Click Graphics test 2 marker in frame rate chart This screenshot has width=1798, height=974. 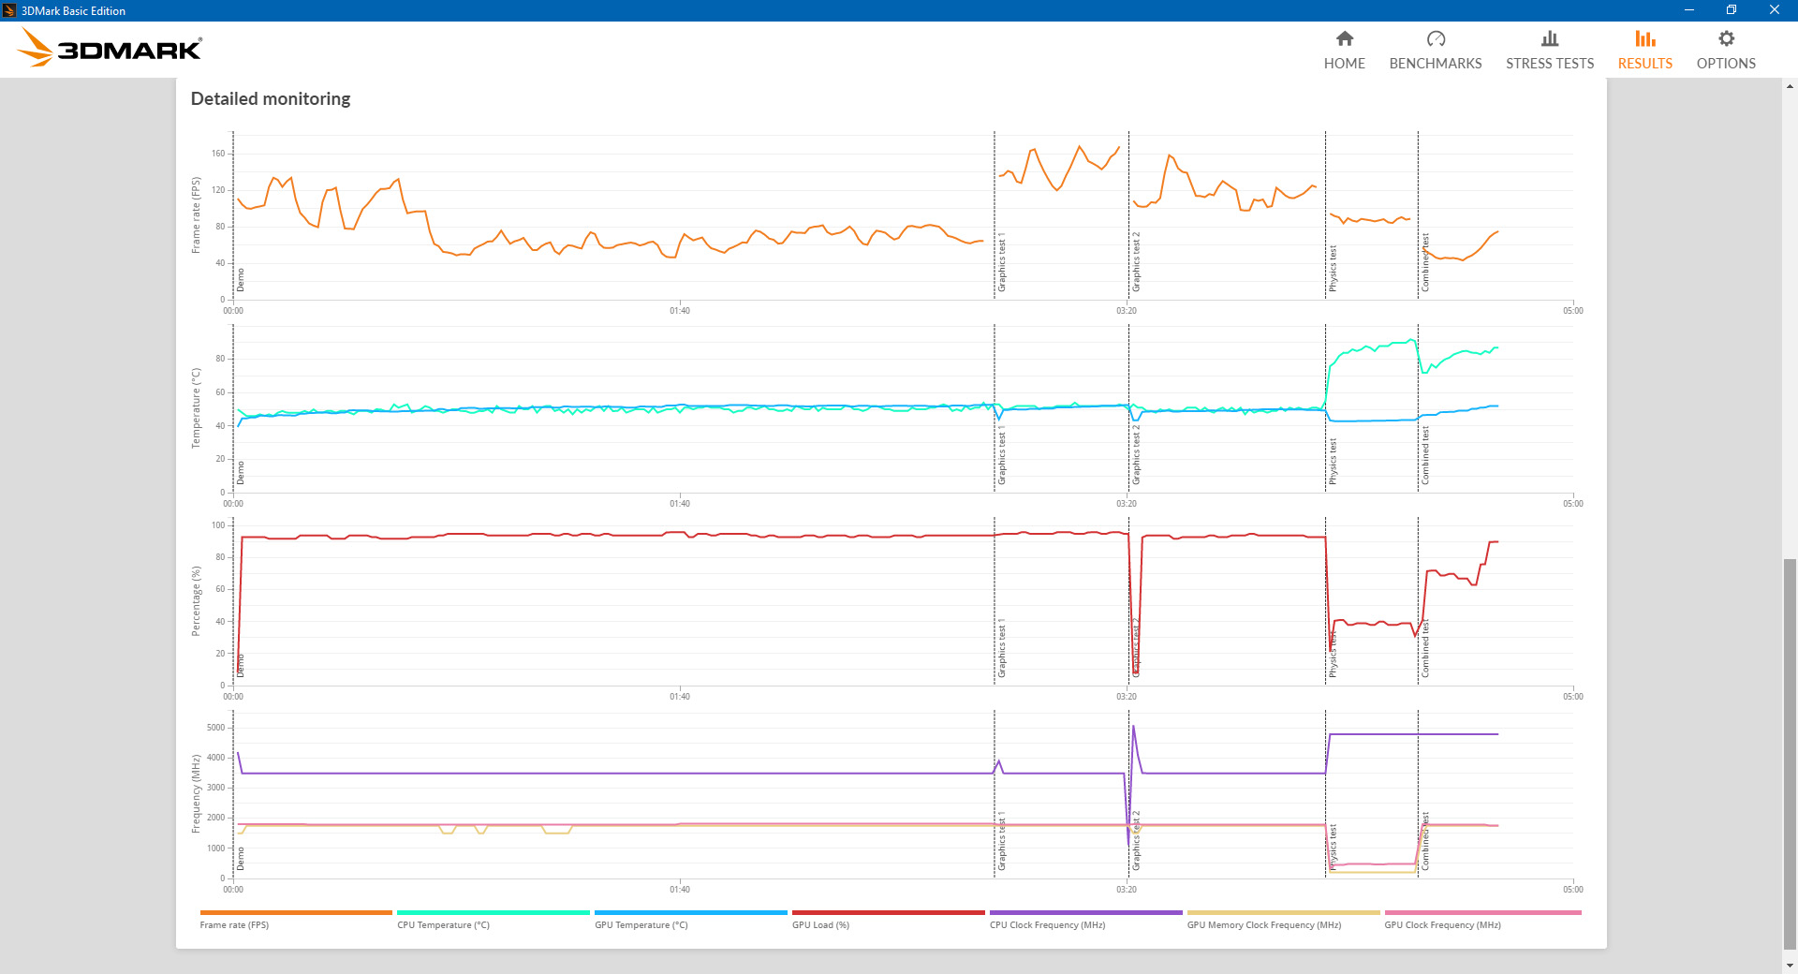click(1136, 262)
